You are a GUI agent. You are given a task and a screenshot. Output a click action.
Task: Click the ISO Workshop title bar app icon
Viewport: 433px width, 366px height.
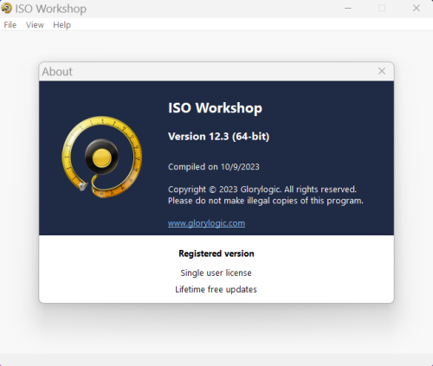[x=6, y=8]
